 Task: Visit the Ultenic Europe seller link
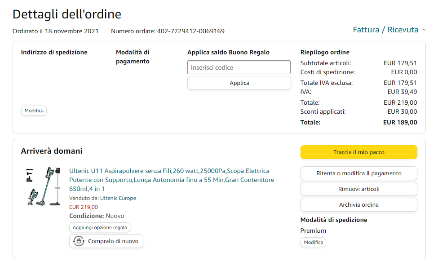(118, 198)
